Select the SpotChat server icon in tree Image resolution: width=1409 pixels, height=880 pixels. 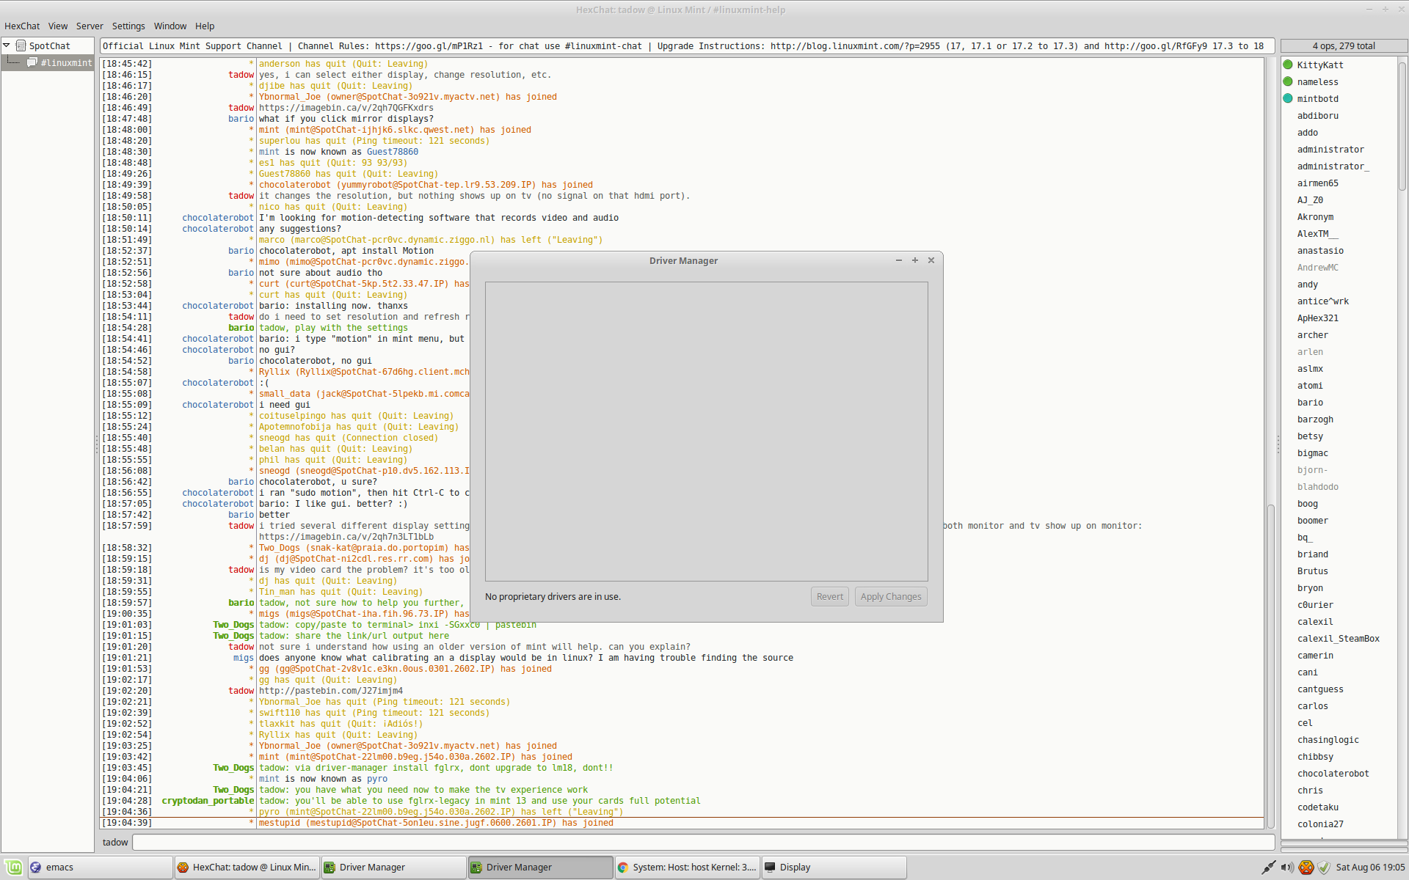tap(21, 45)
